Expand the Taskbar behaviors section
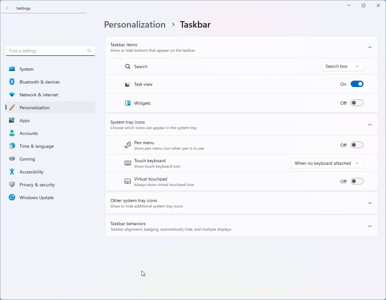This screenshot has width=386, height=300. pyautogui.click(x=241, y=226)
